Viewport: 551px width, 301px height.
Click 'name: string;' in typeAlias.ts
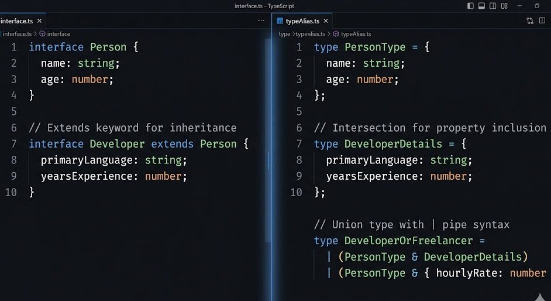(366, 63)
